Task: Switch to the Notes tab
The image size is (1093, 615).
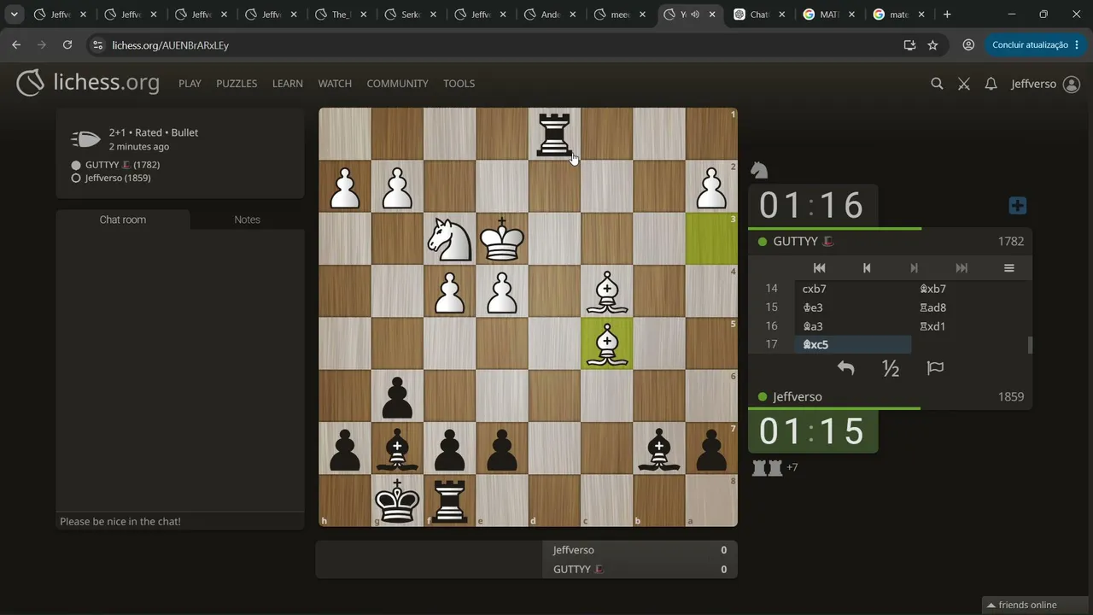Action: (247, 220)
